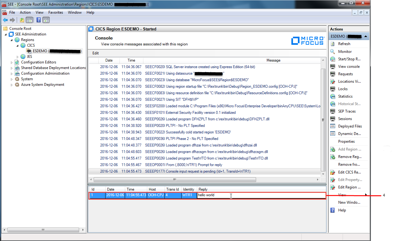Open Dynamic De... in the Actions pane
Image resolution: width=400 pixels, height=241 pixels.
tap(349, 134)
